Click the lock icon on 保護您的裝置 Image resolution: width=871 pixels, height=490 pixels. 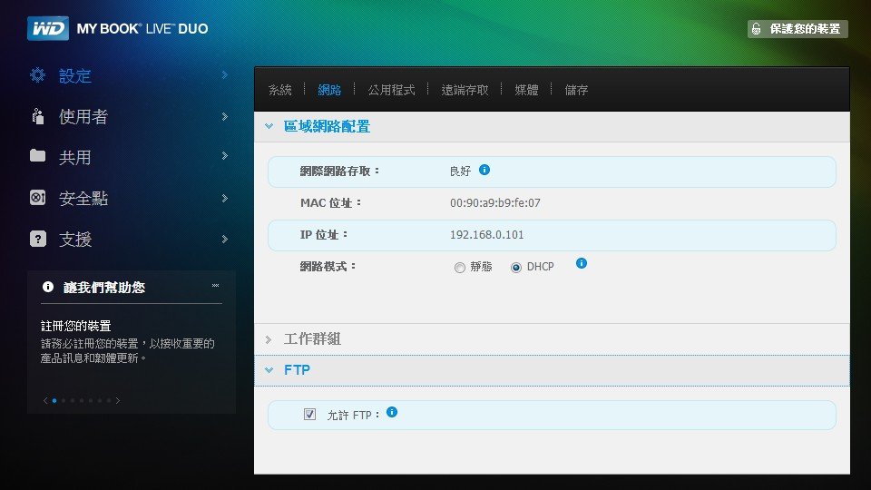coord(756,29)
